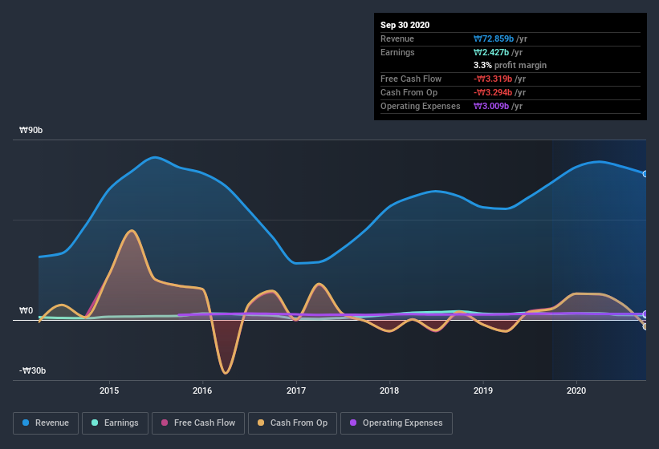Viewport: 659px width, 449px height.
Task: Click the 2016 x-axis label
Action: (x=202, y=390)
